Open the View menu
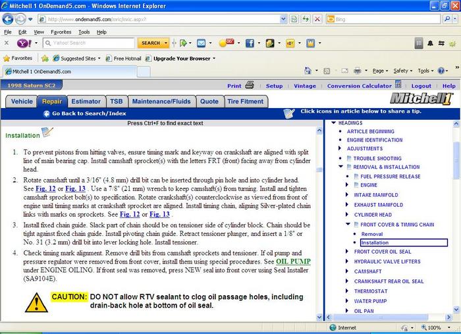Image resolution: width=461 pixels, height=334 pixels. (x=38, y=32)
